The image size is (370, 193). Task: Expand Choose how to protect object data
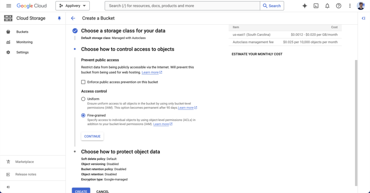[121, 152]
